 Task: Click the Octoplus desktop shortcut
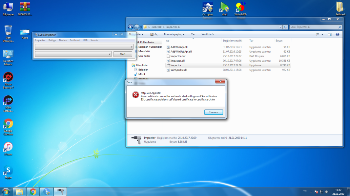[x=208, y=8]
